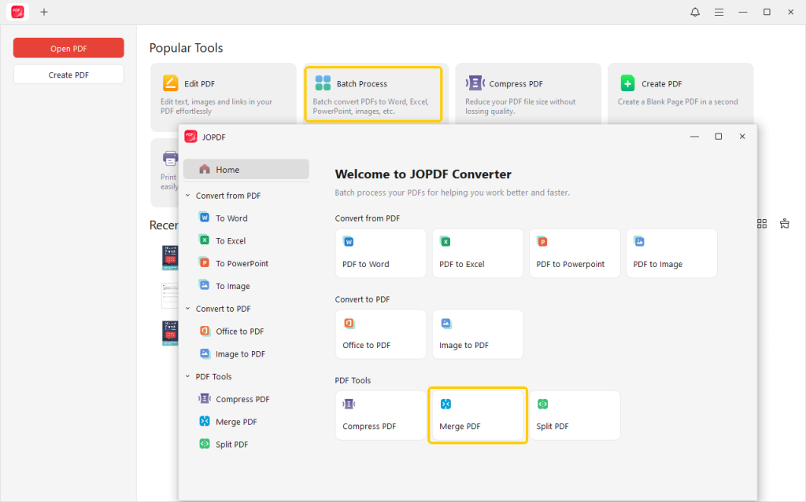This screenshot has height=502, width=806.
Task: Open the PDF to Excel card
Action: pos(477,253)
